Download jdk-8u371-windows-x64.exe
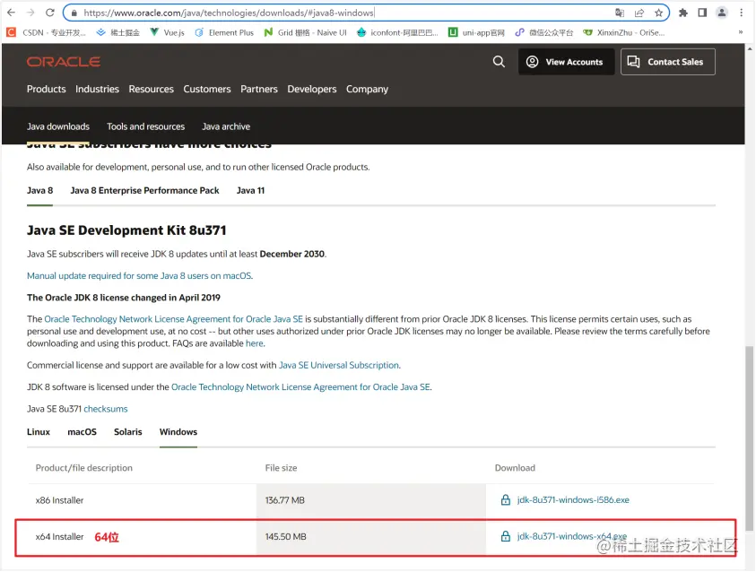Image resolution: width=756 pixels, height=572 pixels. (x=571, y=536)
